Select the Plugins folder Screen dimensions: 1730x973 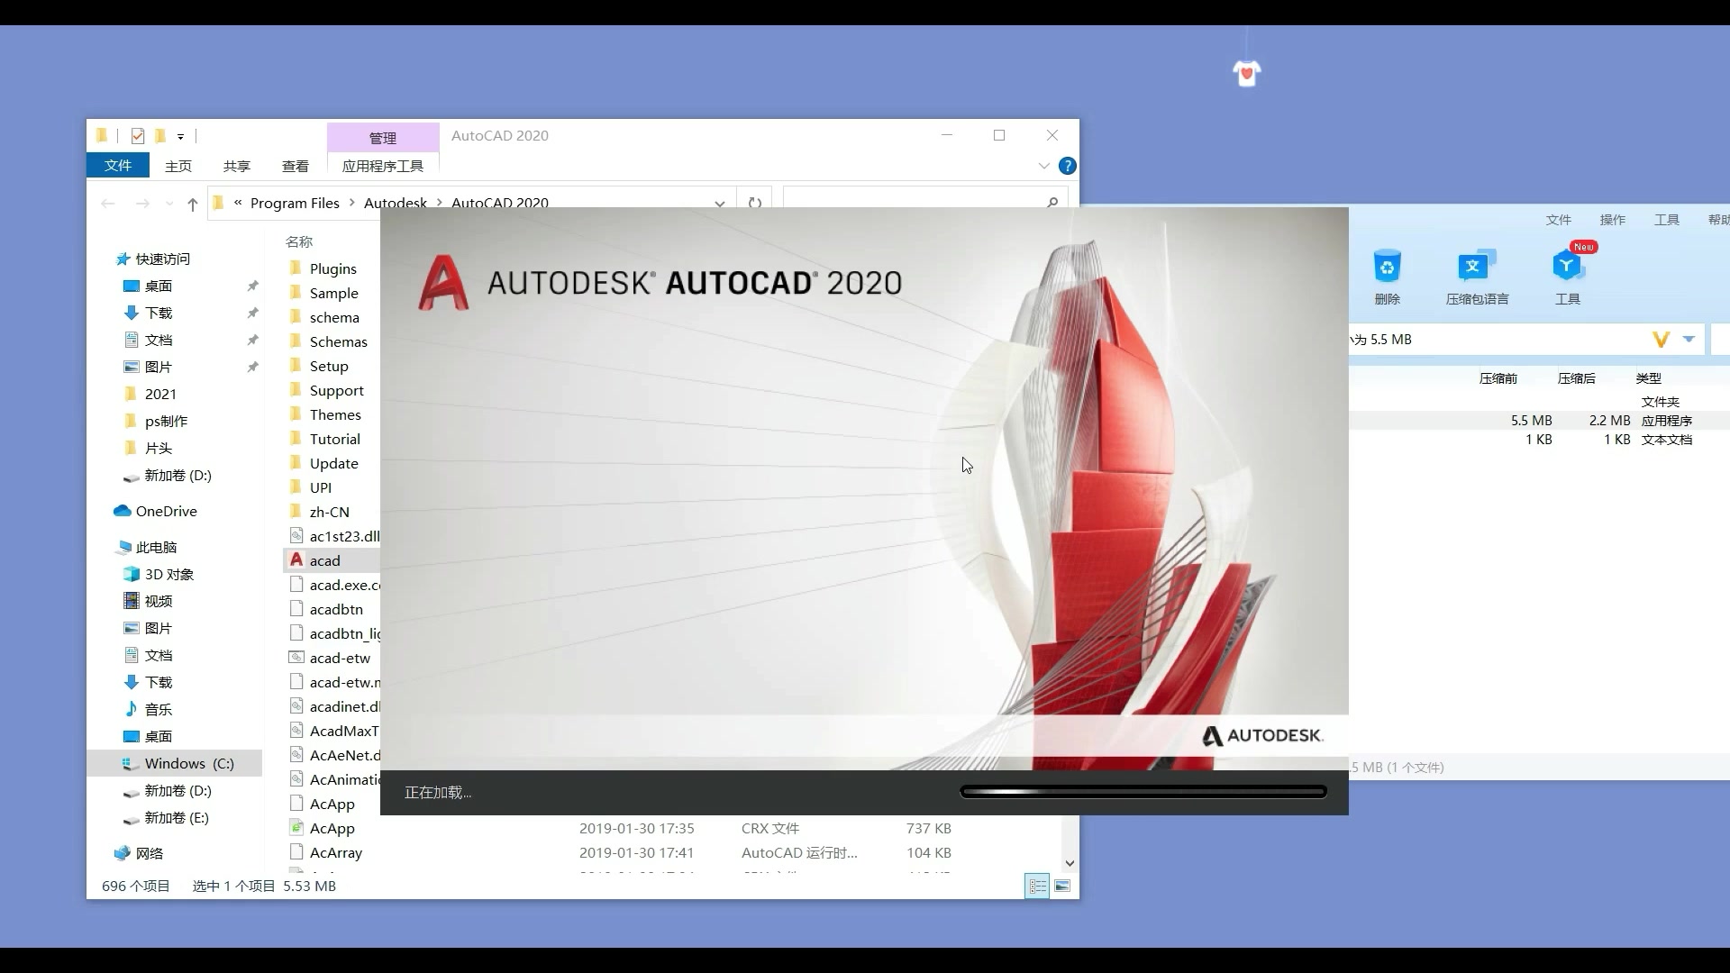(x=332, y=268)
